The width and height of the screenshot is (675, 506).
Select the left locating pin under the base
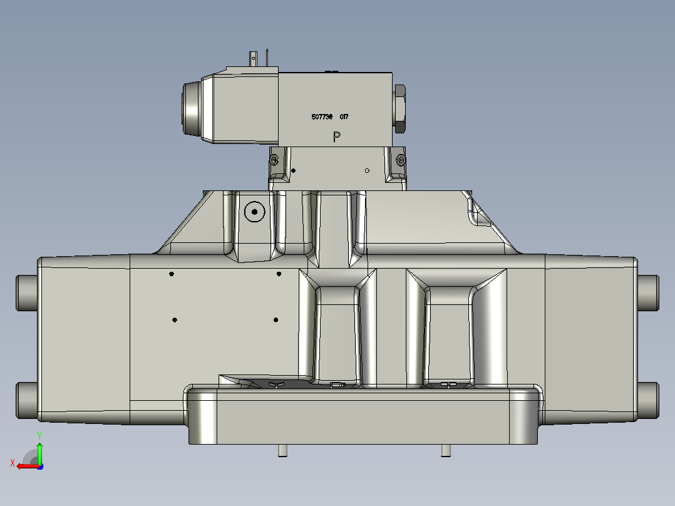pos(282,450)
